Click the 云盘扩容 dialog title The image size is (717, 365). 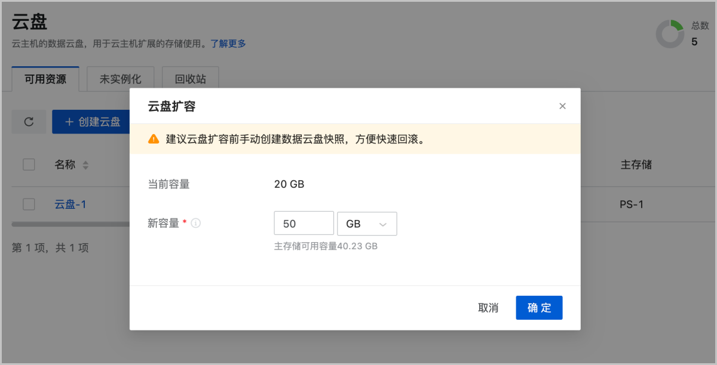tap(172, 106)
